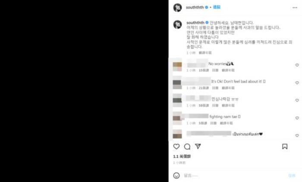The height and width of the screenshot is (182, 302).
Task: View likes count on "fighting nam tae" comment
Action: click(x=203, y=123)
